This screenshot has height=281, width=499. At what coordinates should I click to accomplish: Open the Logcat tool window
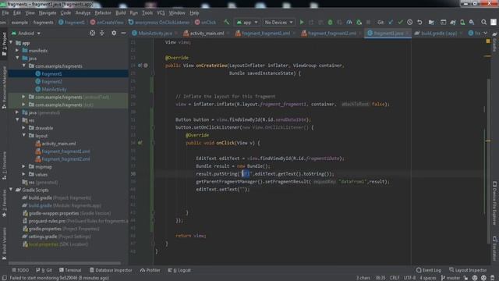coord(180,270)
